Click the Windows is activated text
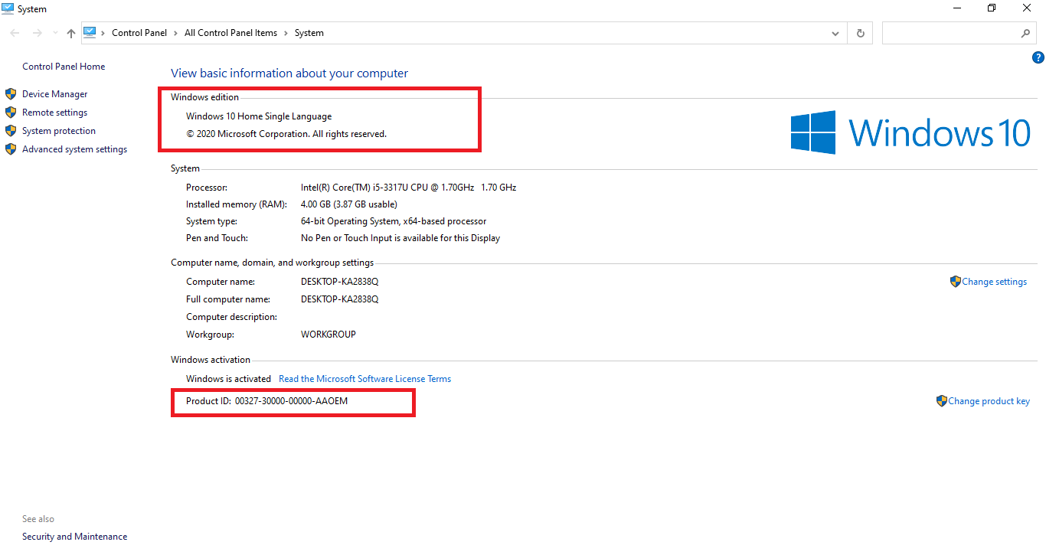The height and width of the screenshot is (555, 1046). pyautogui.click(x=228, y=379)
